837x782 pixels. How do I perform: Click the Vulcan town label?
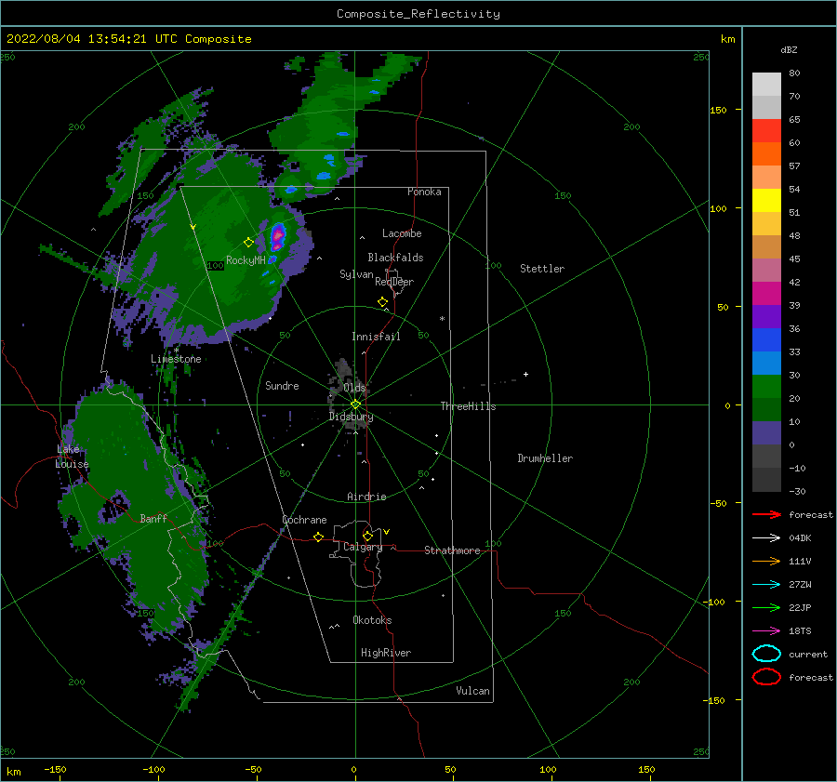pos(472,691)
